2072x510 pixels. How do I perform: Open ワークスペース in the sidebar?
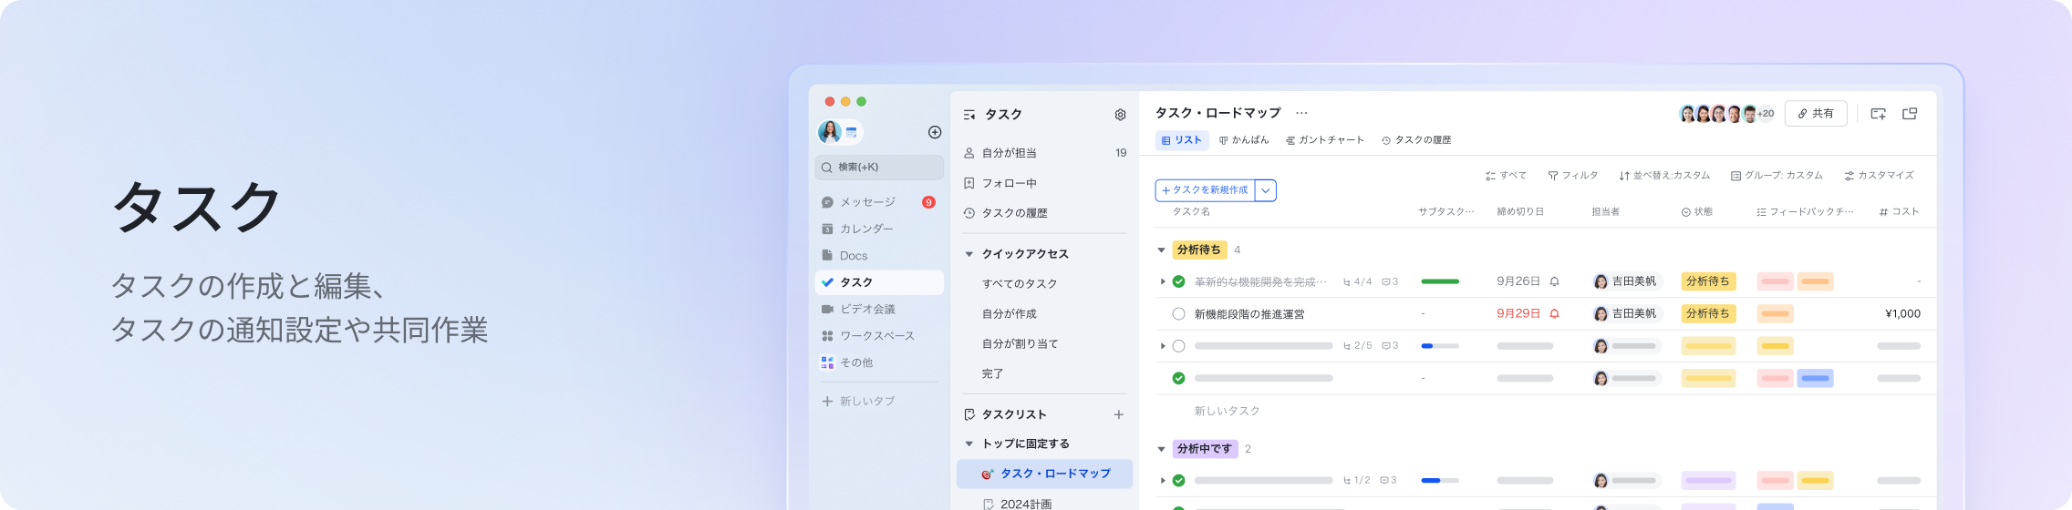pyautogui.click(x=879, y=336)
